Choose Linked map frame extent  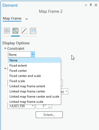[34, 86]
